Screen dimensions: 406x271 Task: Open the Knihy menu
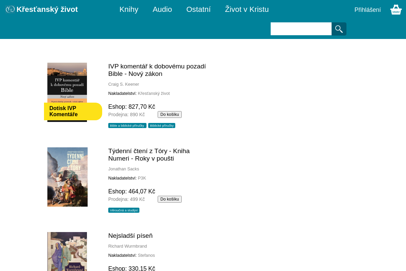coord(129,9)
